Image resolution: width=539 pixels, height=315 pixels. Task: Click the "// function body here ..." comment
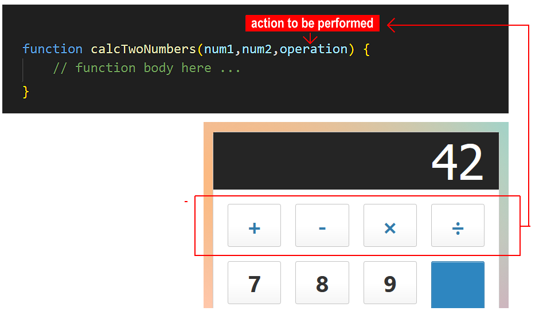147,68
